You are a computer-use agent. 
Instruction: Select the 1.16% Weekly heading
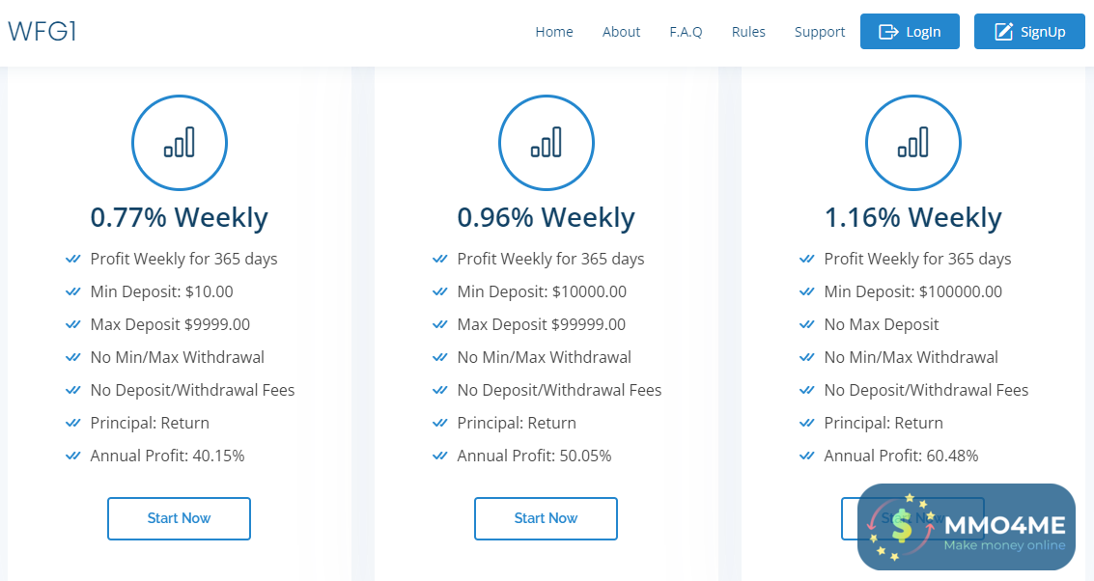pyautogui.click(x=913, y=217)
